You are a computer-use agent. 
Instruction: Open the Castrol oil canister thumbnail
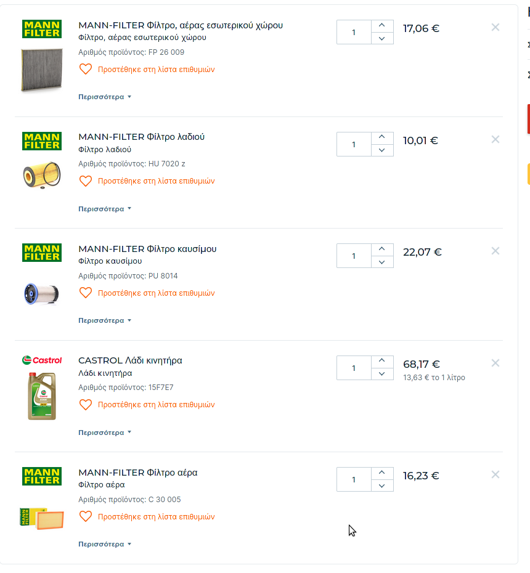click(42, 396)
